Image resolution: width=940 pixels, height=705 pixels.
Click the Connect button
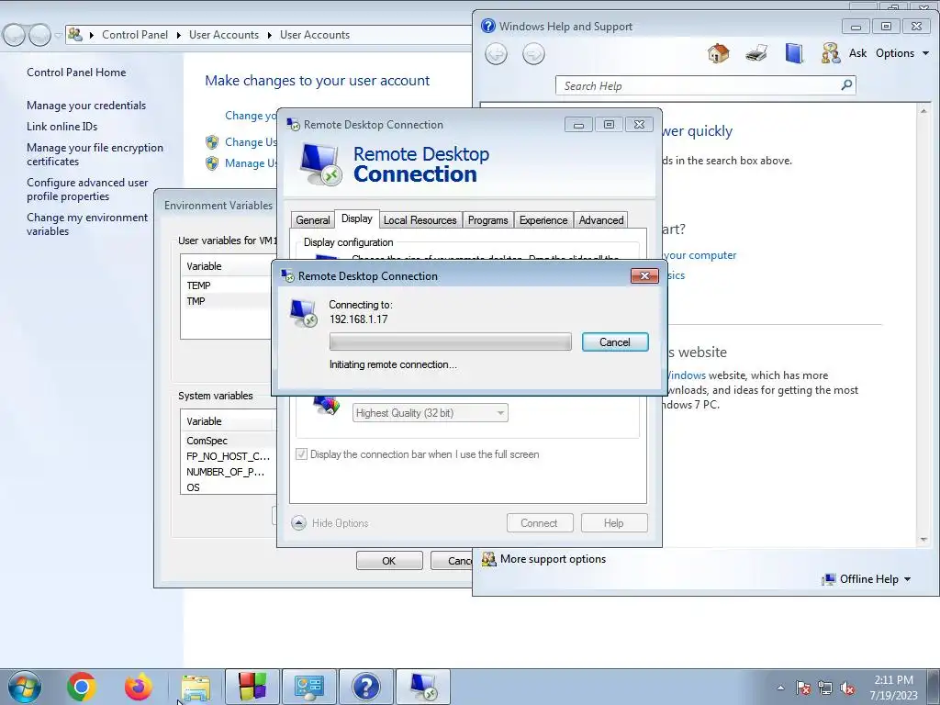click(x=539, y=522)
